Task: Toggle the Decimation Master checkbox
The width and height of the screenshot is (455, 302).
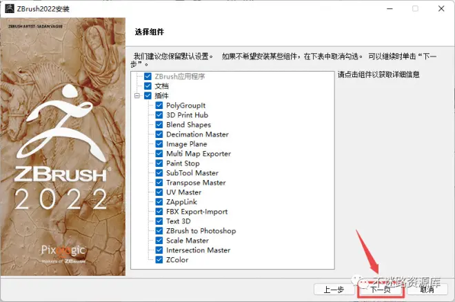Action: coord(159,134)
